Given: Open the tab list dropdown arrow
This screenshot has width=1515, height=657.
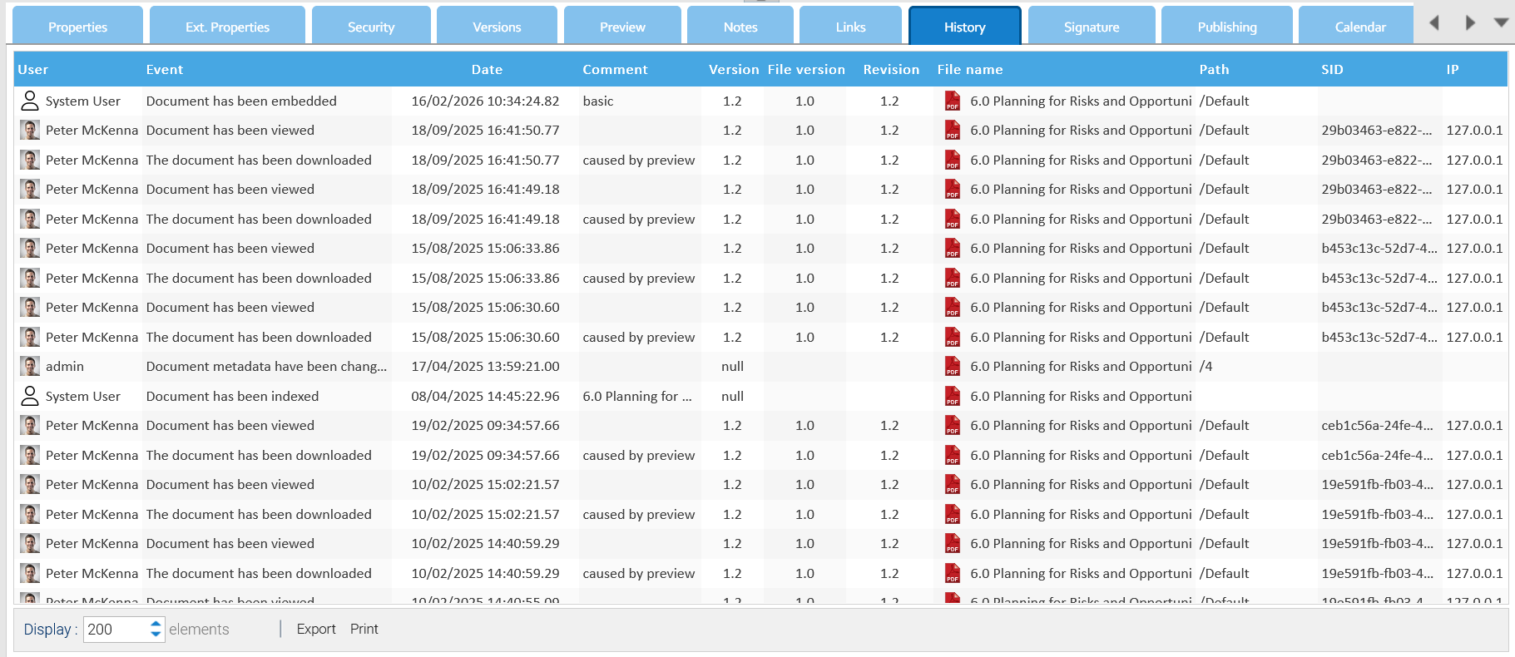Looking at the screenshot, I should (1501, 23).
